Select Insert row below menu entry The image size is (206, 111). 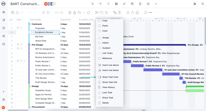click(x=110, y=70)
